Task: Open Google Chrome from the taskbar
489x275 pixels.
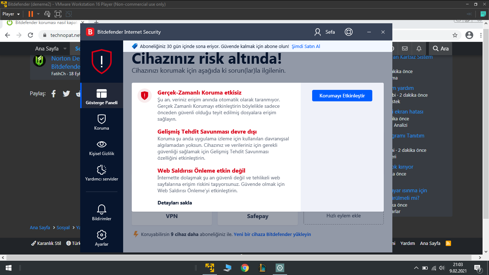Action: 245,268
